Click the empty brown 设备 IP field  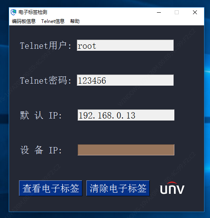click(x=126, y=150)
